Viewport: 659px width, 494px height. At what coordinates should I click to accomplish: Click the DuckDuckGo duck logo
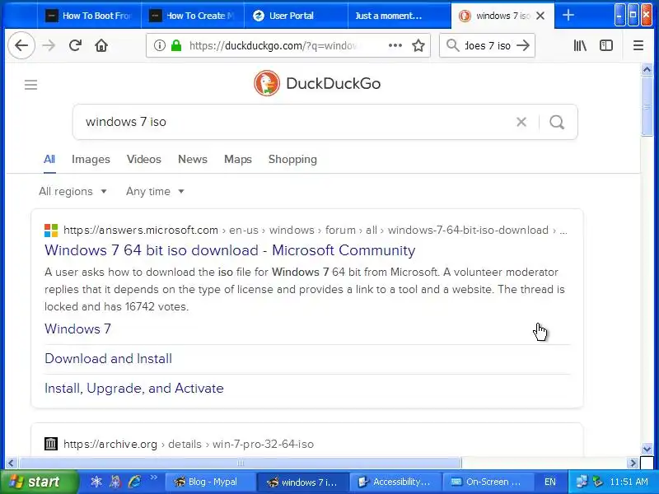click(267, 83)
